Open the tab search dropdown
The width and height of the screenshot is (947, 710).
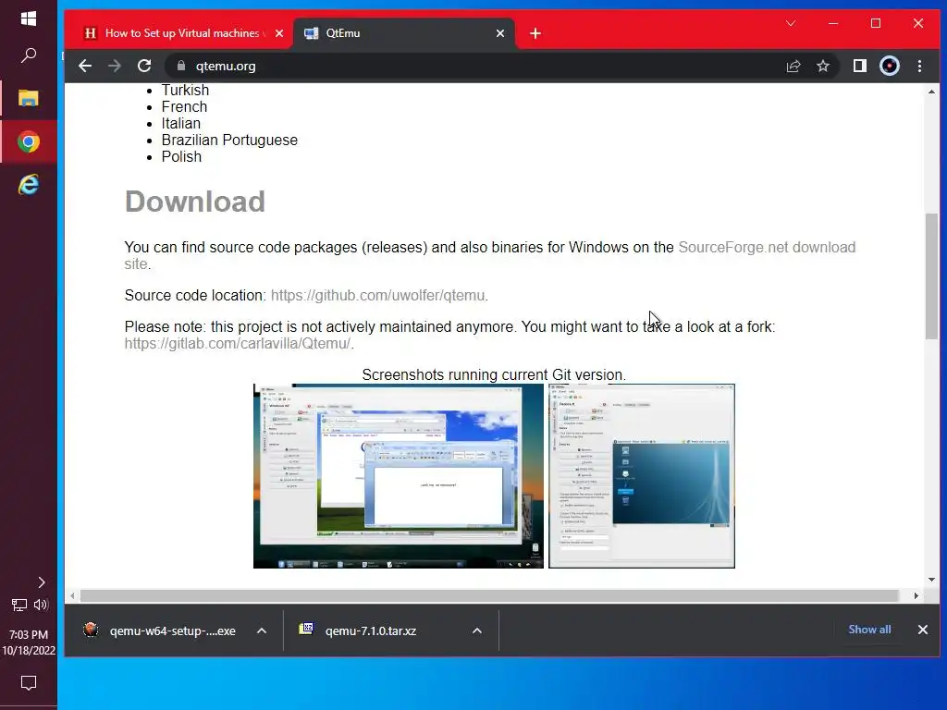[x=791, y=23]
